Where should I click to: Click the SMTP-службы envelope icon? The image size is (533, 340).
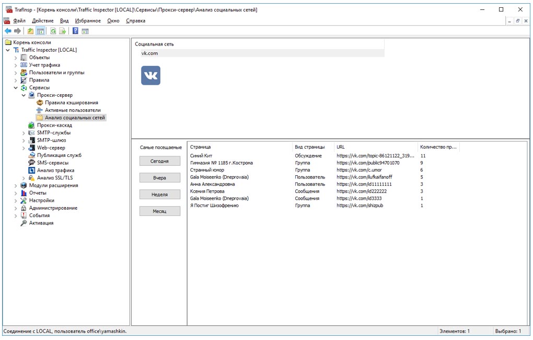pos(31,133)
